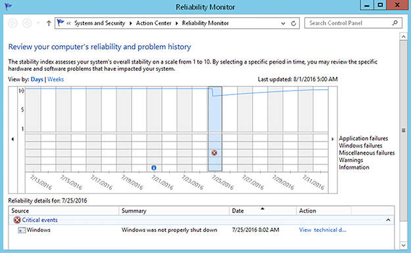This screenshot has width=411, height=253.
Task: Focus the Search Control Panel field
Action: tap(350, 23)
